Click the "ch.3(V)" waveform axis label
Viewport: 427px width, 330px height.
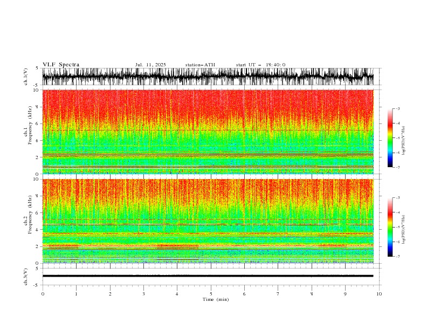[x=26, y=277]
